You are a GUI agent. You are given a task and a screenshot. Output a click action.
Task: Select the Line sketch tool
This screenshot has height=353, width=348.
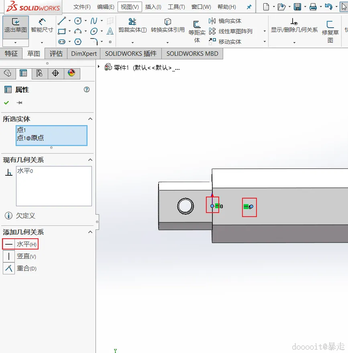tap(62, 21)
